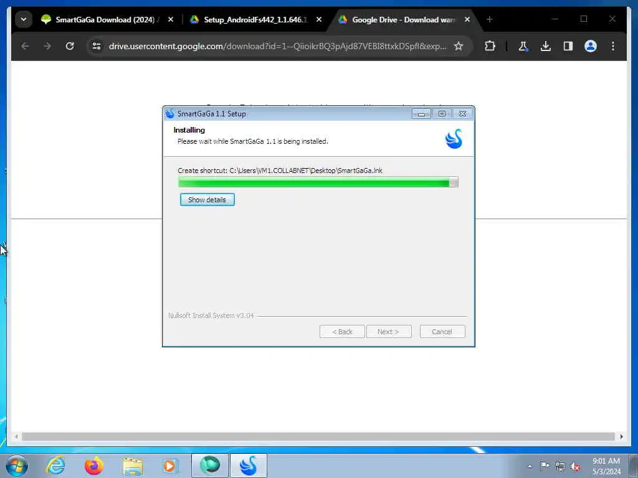The image size is (638, 478).
Task: Open Chrome Labs flask icon
Action: click(523, 46)
